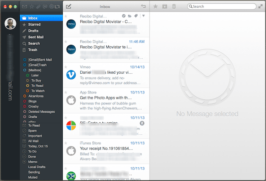Star the message using the toolbar star icon
The width and height of the screenshot is (266, 181).
[155, 6]
